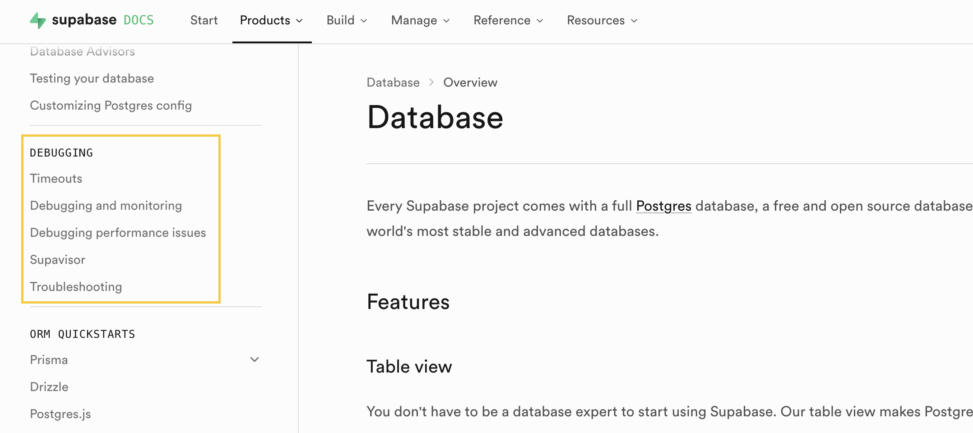This screenshot has height=433, width=973.
Task: Open the Troubleshooting sidebar link
Action: point(76,286)
